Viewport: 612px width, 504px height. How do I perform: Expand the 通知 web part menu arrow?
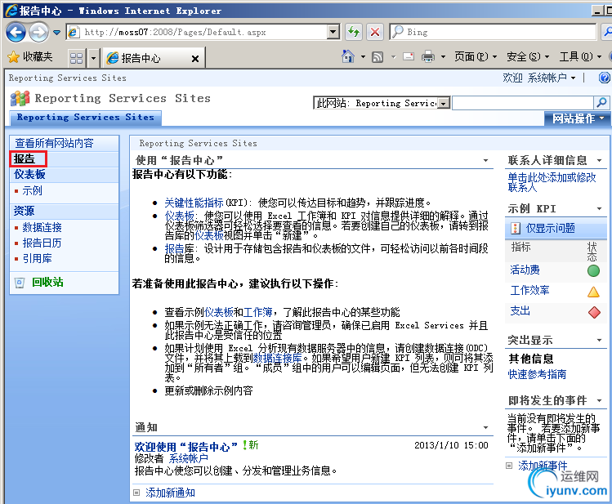(x=485, y=427)
